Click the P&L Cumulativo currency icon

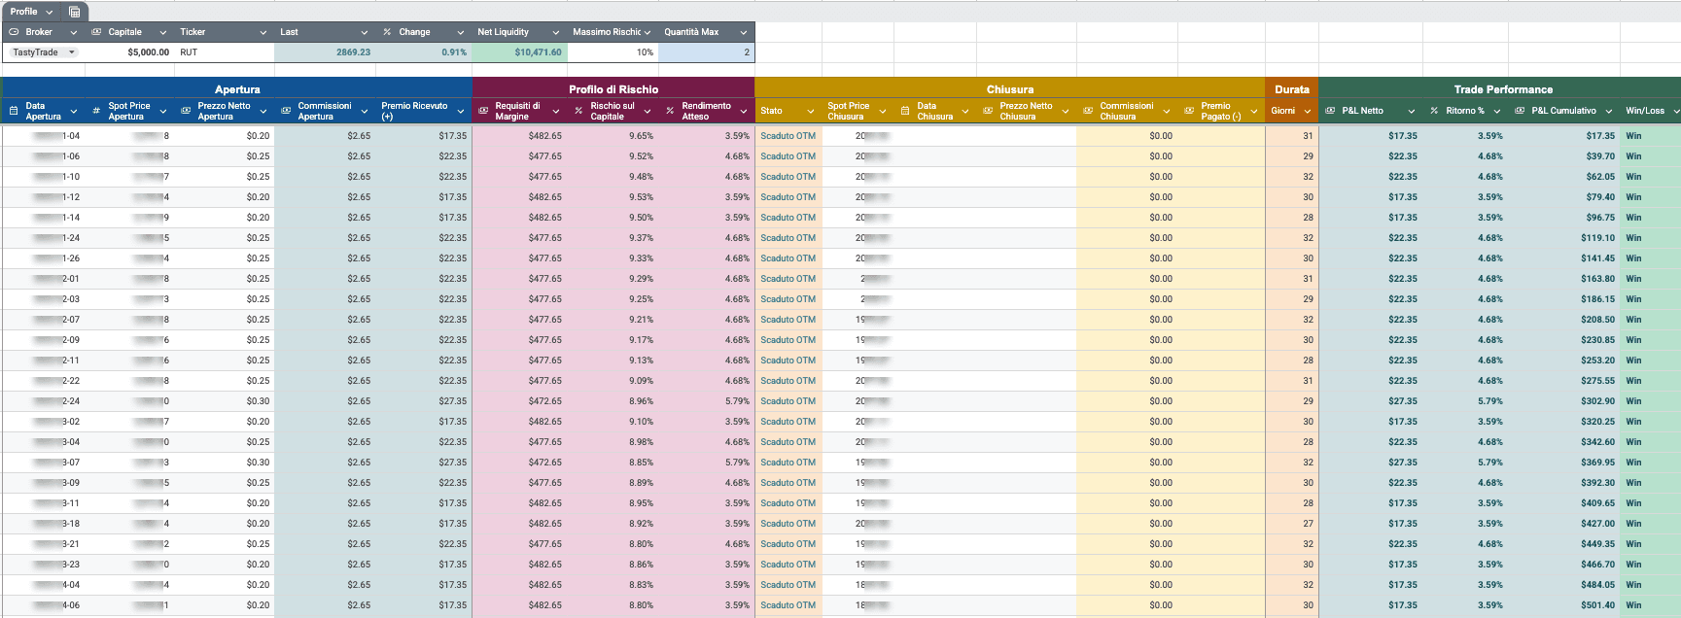point(1520,111)
